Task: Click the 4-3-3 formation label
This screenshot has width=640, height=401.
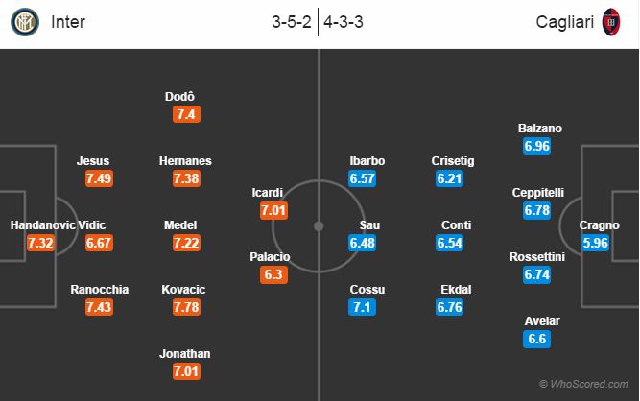Action: coord(344,22)
